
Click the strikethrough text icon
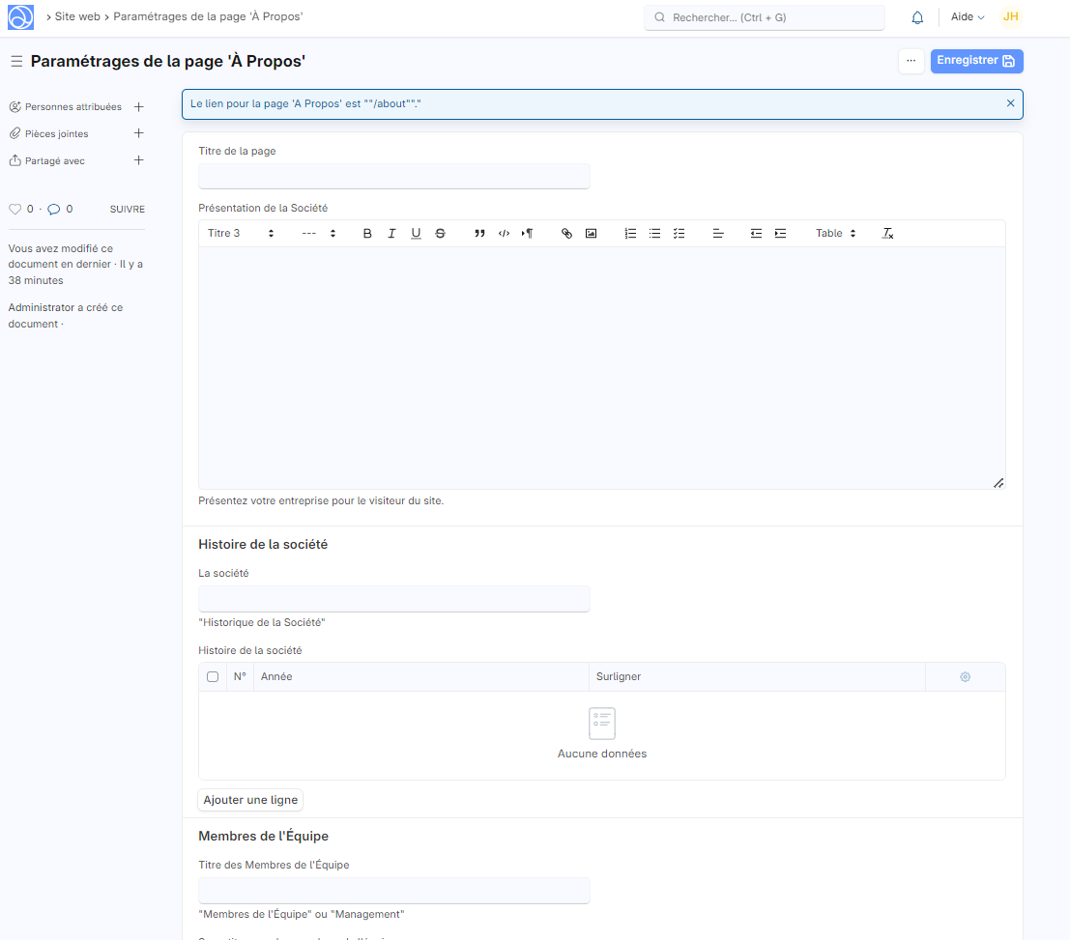click(x=441, y=234)
